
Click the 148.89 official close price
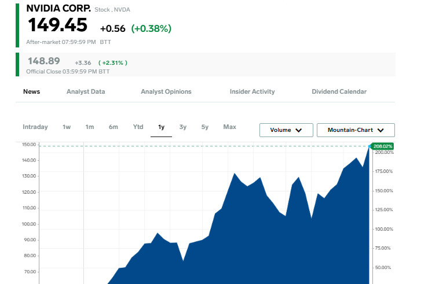pos(43,61)
